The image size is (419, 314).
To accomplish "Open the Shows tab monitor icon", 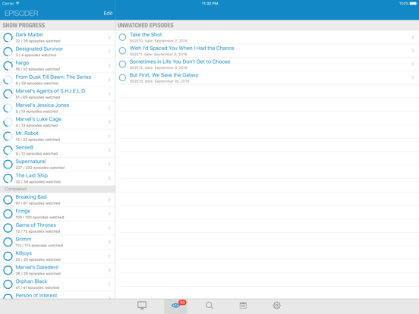I will (142, 305).
